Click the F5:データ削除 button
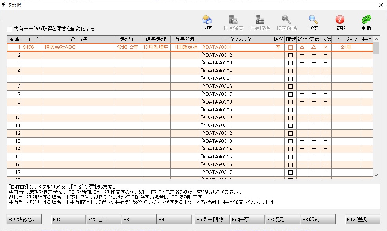 [x=212, y=219]
